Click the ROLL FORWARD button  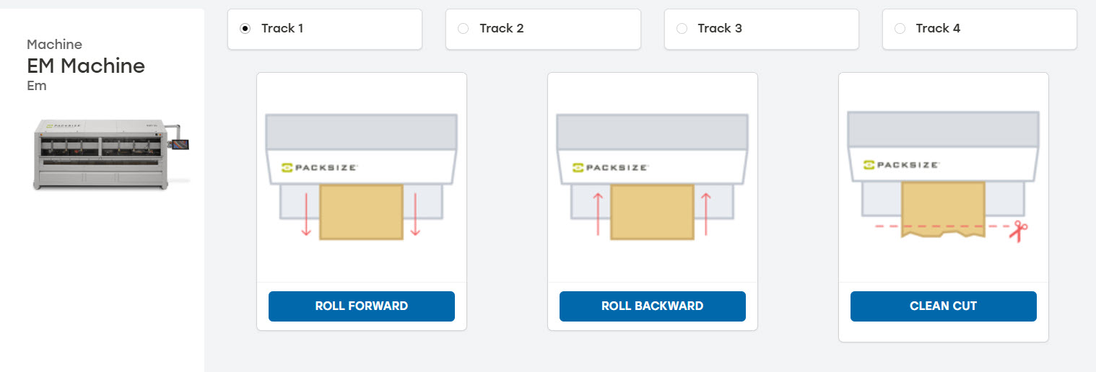pyautogui.click(x=362, y=306)
